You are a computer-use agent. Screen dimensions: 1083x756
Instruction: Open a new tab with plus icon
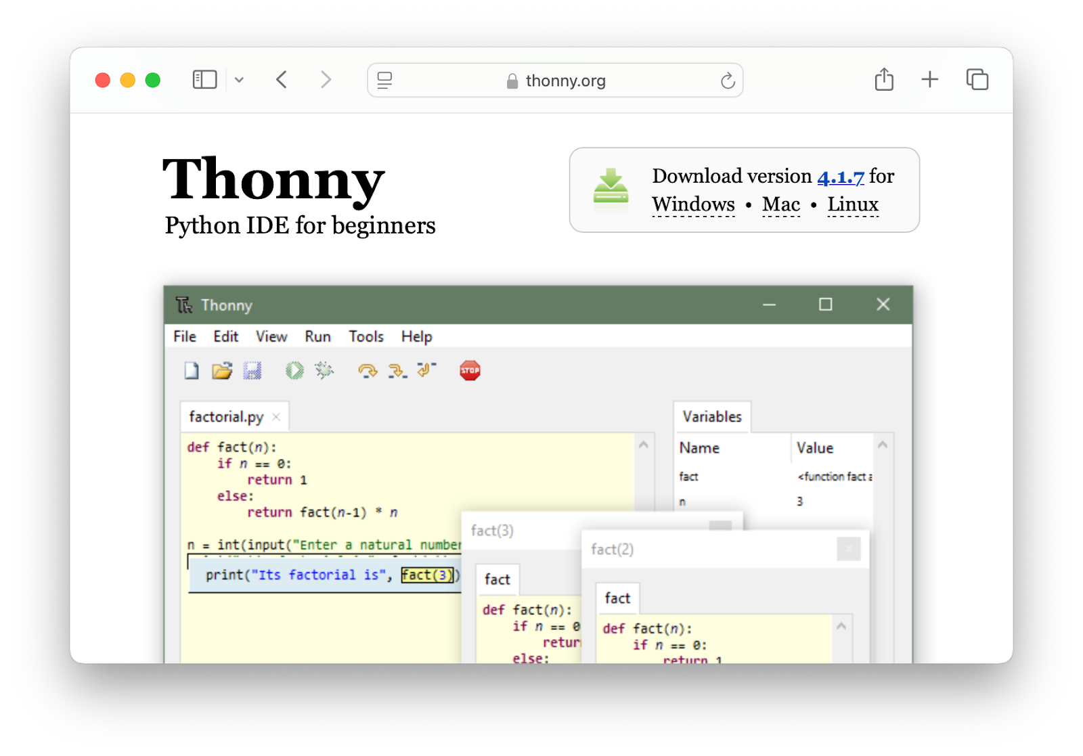click(930, 80)
